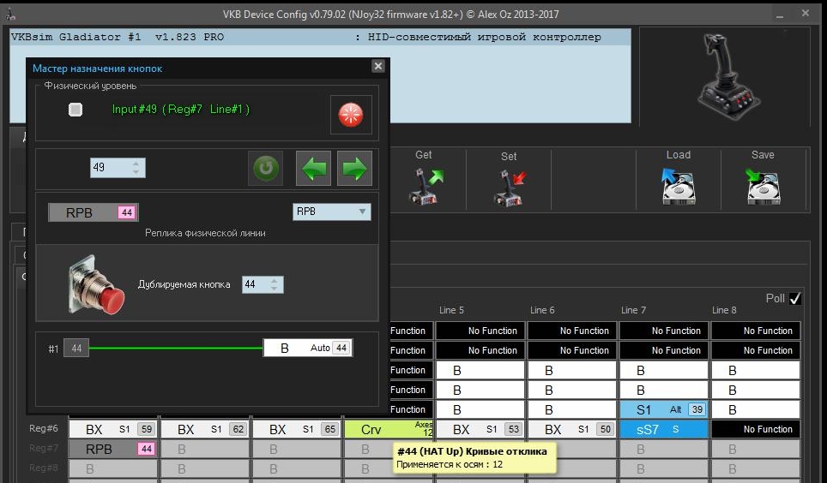This screenshot has width=827, height=483.
Task: Increase the duplicated button value 44
Action: (x=275, y=281)
